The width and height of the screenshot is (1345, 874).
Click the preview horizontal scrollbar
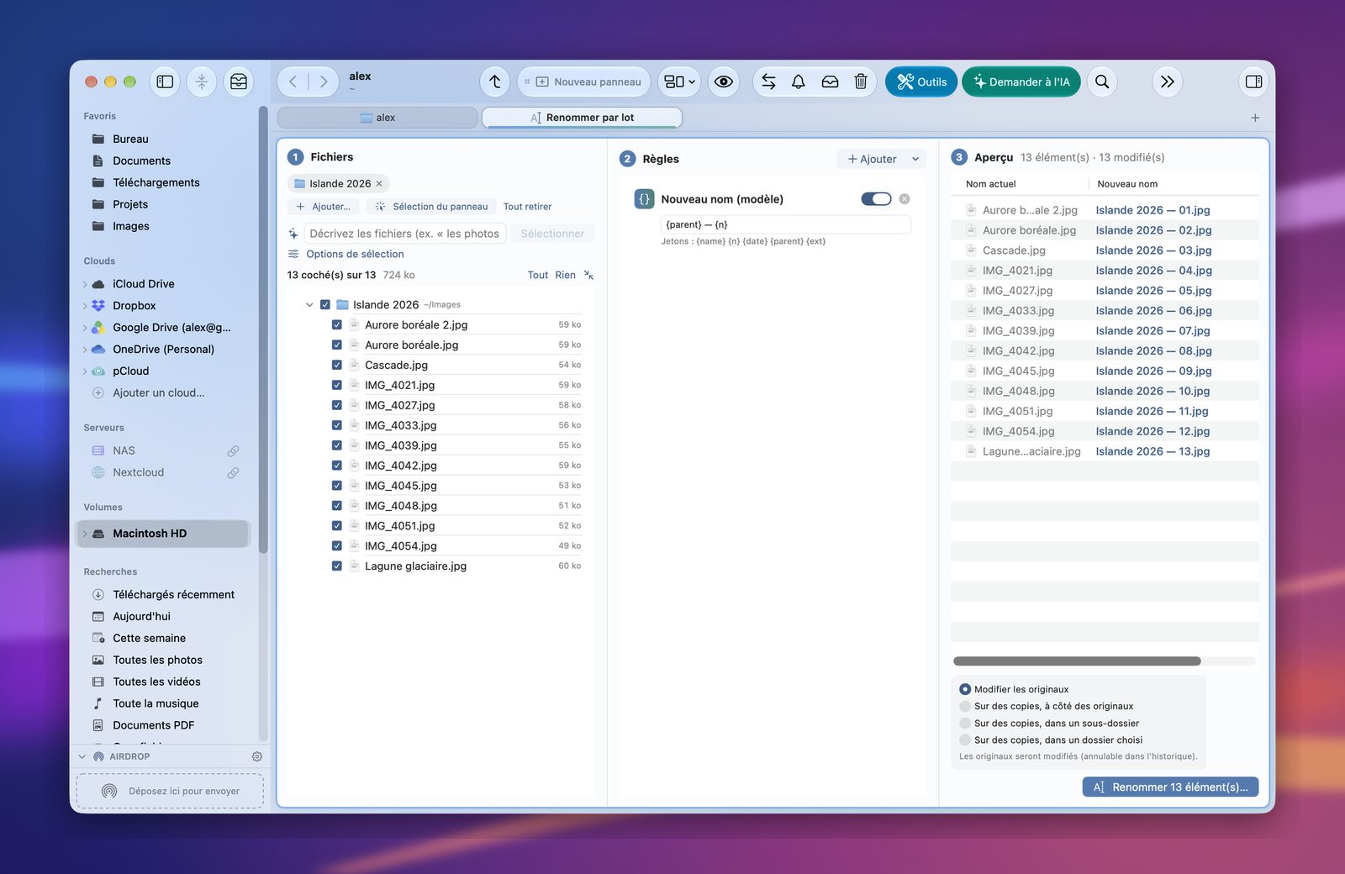point(1077,661)
